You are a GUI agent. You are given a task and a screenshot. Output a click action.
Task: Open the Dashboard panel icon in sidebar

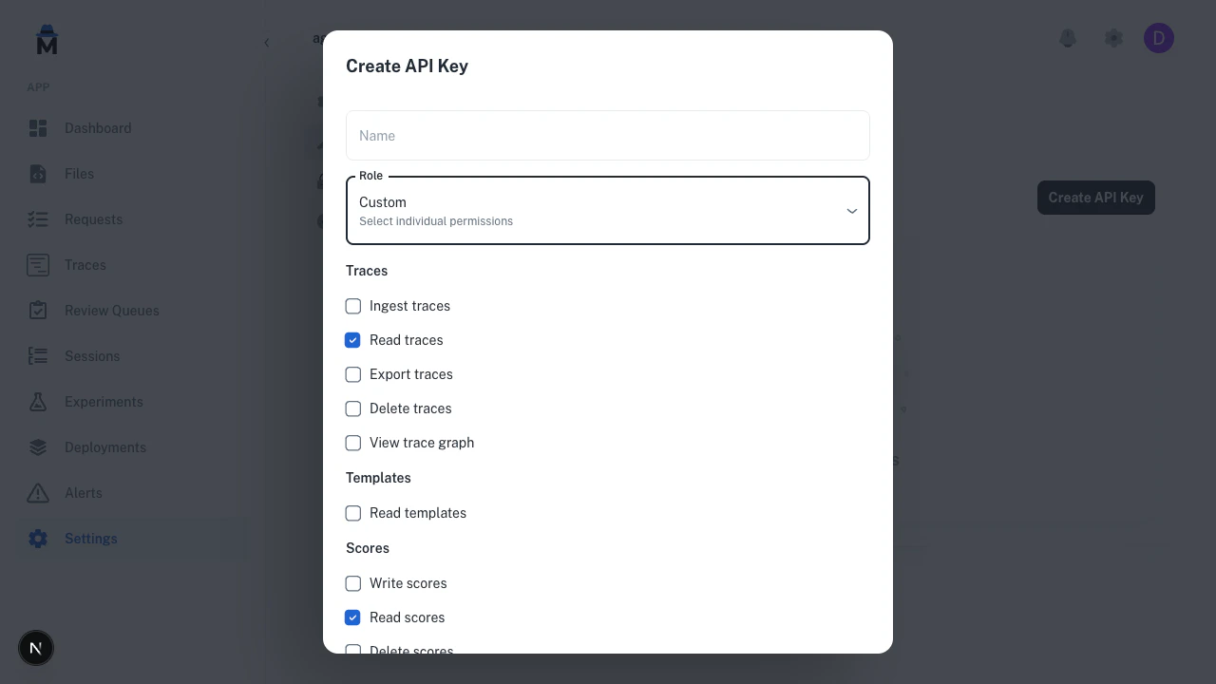(38, 128)
